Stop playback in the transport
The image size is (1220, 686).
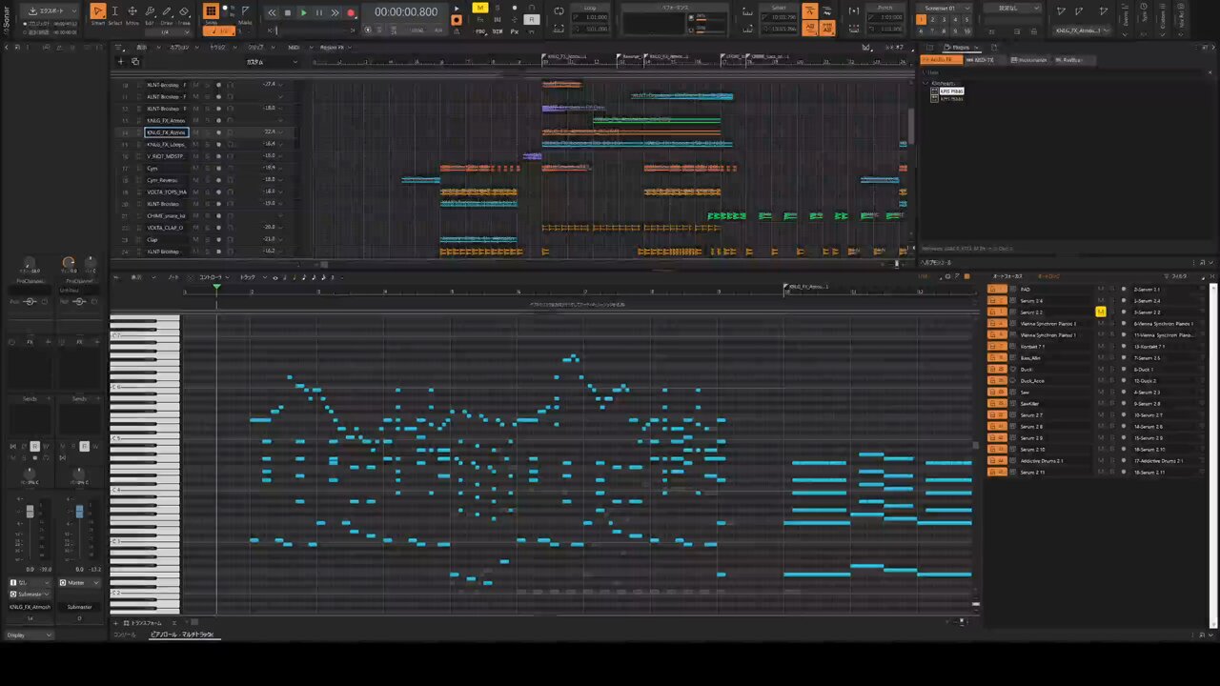pyautogui.click(x=288, y=13)
